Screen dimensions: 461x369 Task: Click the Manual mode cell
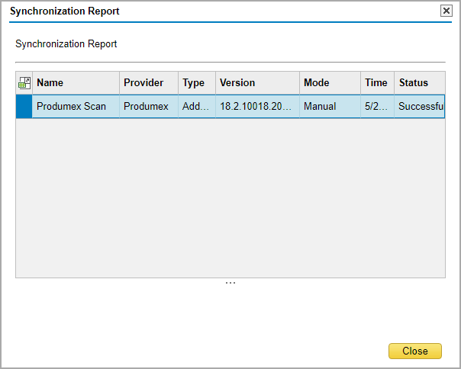[329, 107]
